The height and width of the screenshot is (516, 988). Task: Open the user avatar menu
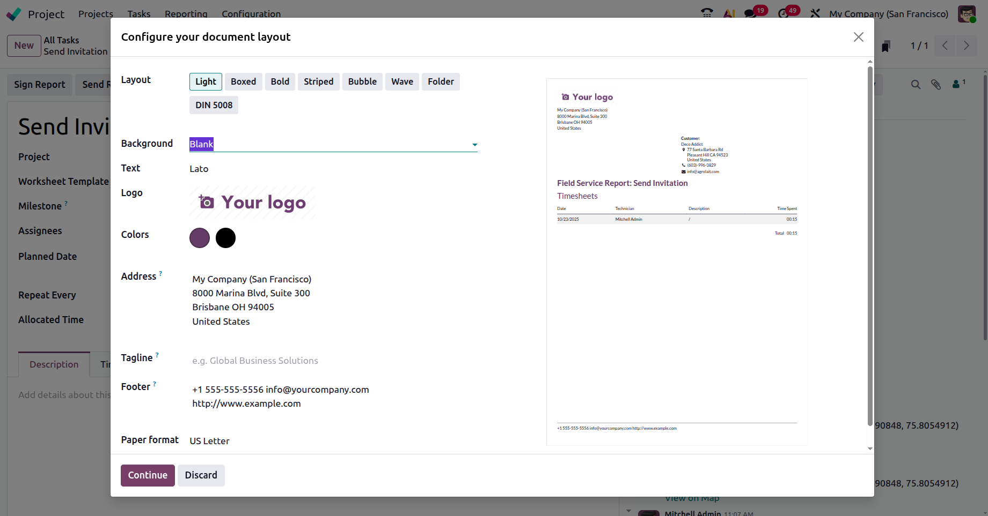pos(967,14)
